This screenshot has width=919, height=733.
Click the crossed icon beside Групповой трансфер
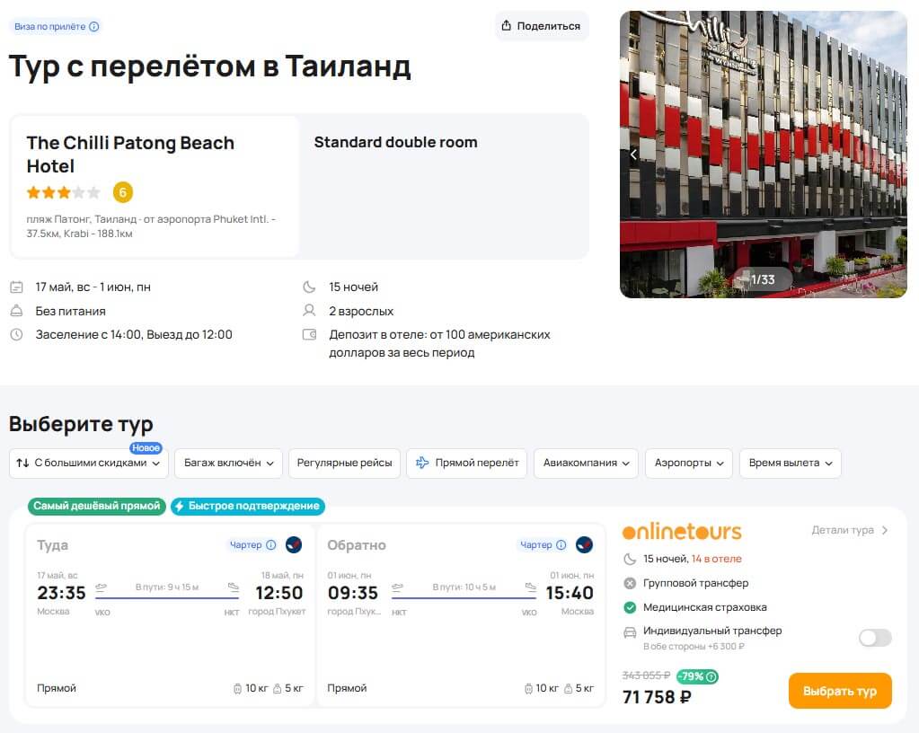(x=630, y=583)
